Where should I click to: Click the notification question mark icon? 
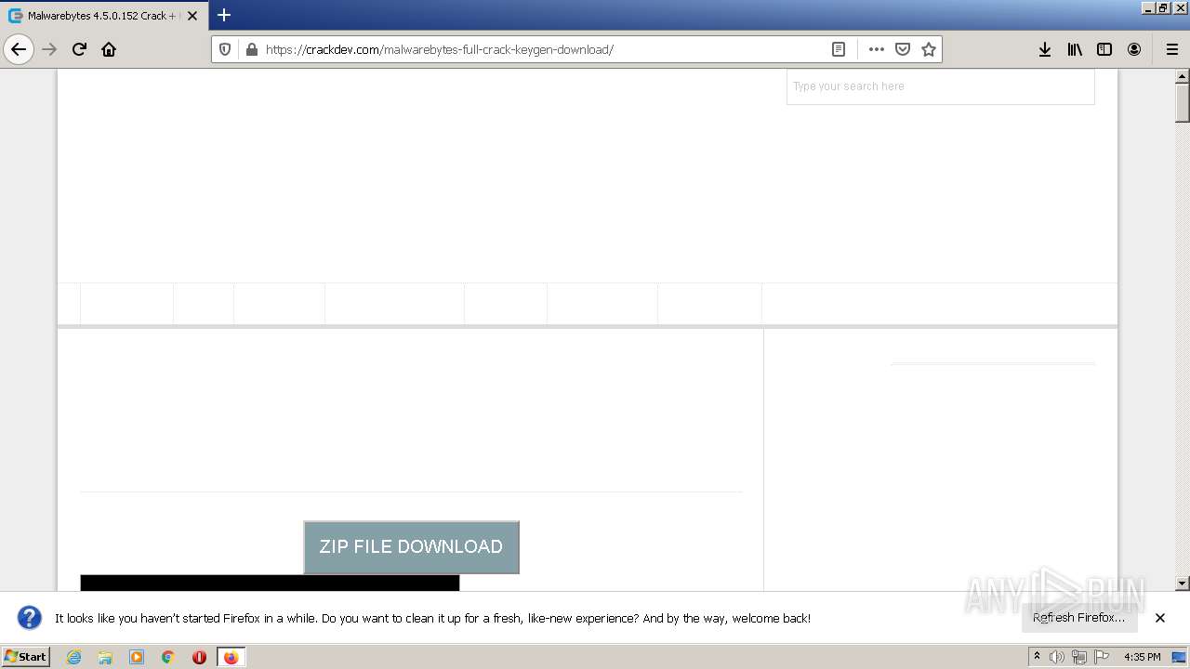coord(30,618)
